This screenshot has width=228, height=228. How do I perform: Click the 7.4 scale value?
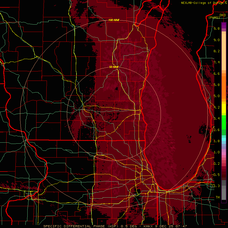(x=217, y=62)
